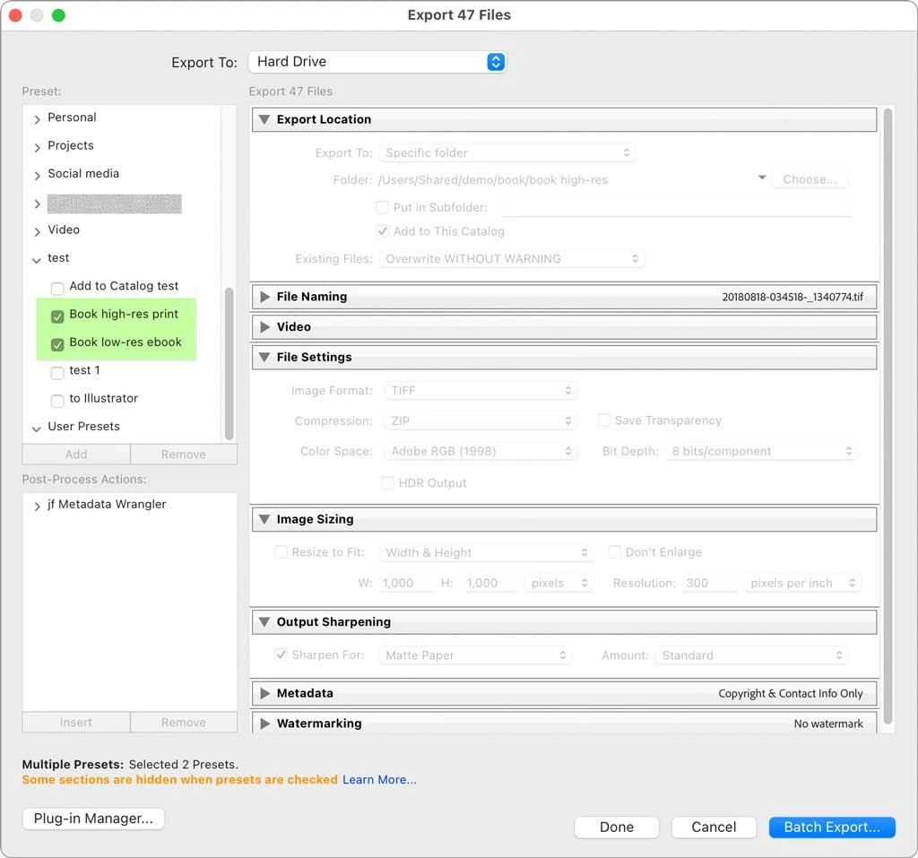918x858 pixels.
Task: Click the subfolder name input field
Action: [676, 208]
